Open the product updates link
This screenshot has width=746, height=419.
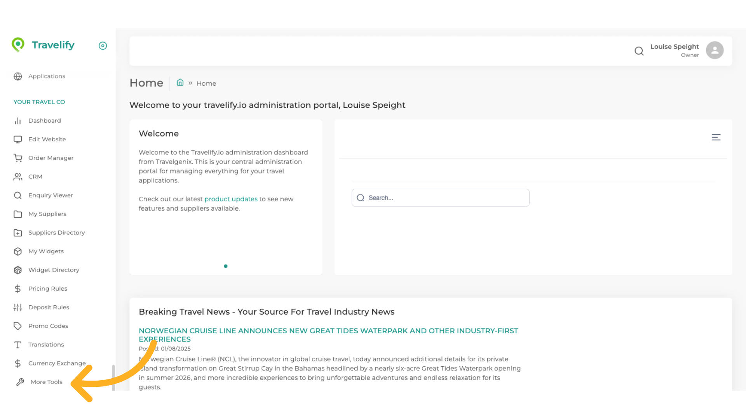click(231, 199)
